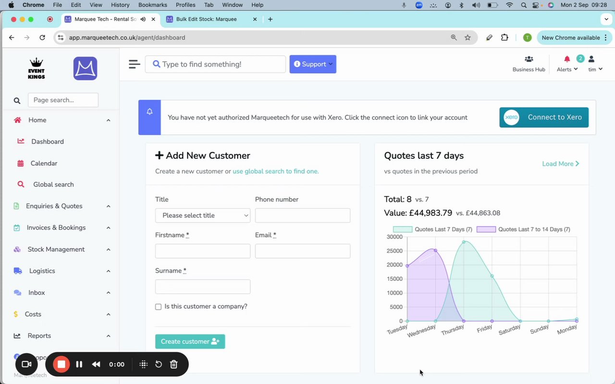Click the Connect to Xero button

(x=544, y=117)
